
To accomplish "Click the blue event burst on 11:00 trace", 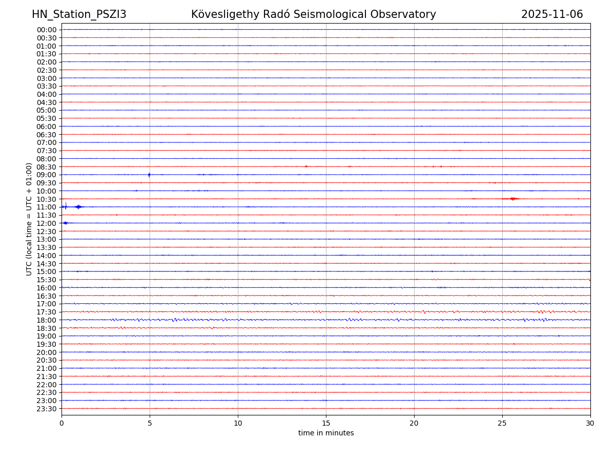I will point(78,207).
